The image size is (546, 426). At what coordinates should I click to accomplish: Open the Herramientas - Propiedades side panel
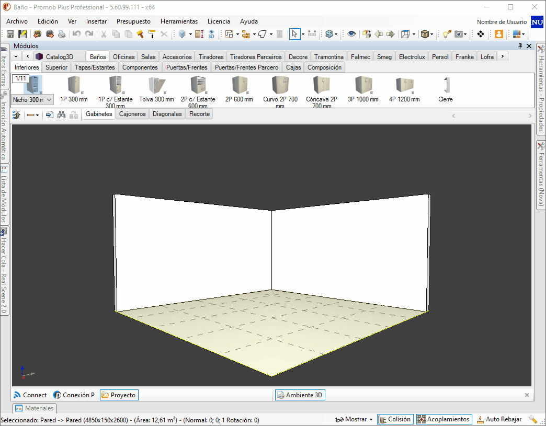click(541, 89)
